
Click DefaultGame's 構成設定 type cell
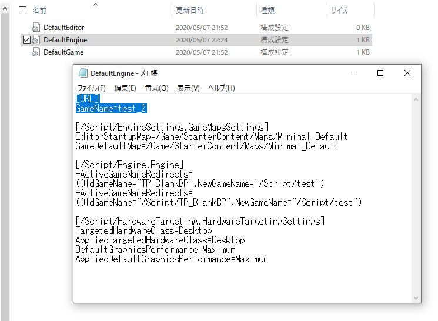[x=275, y=52]
